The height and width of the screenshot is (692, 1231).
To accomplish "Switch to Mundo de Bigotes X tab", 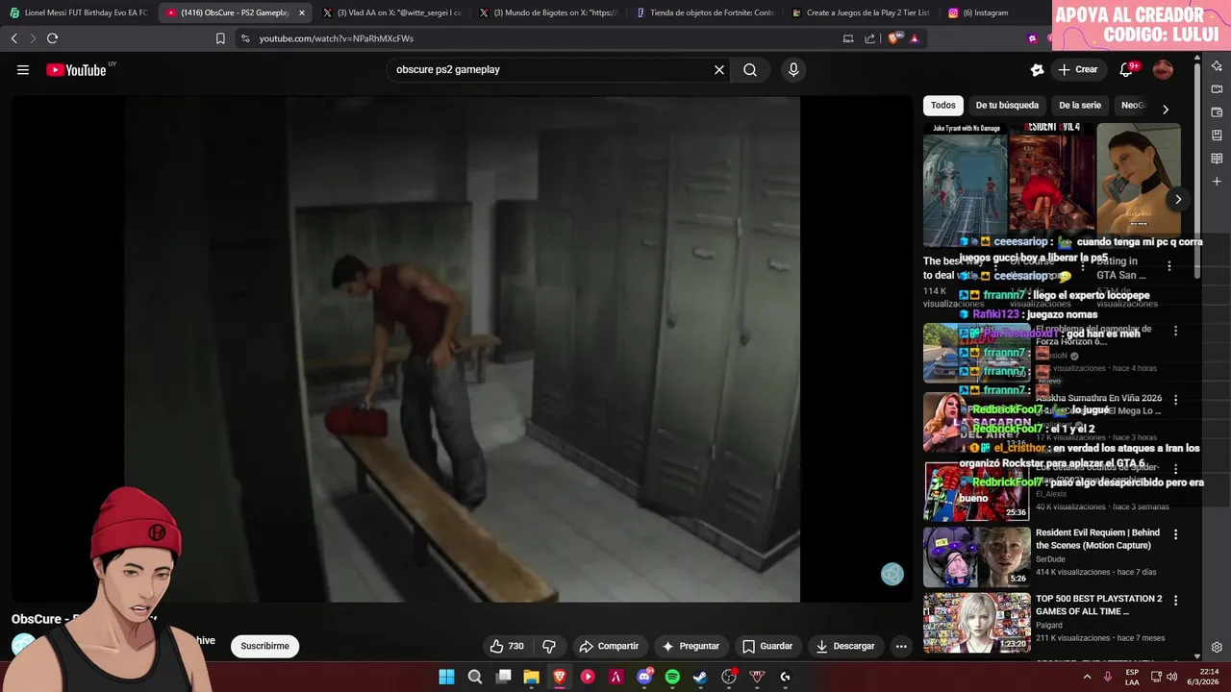I will 548,12.
